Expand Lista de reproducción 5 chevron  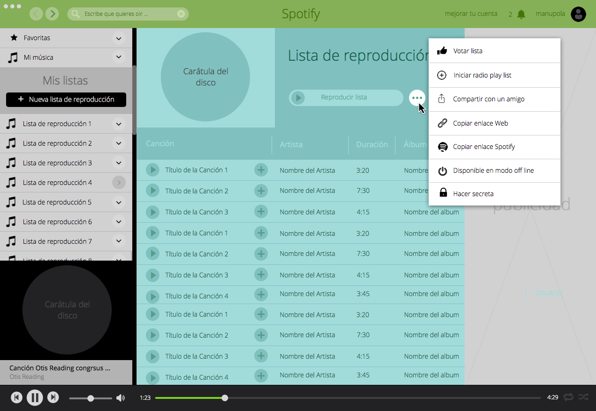click(x=119, y=202)
